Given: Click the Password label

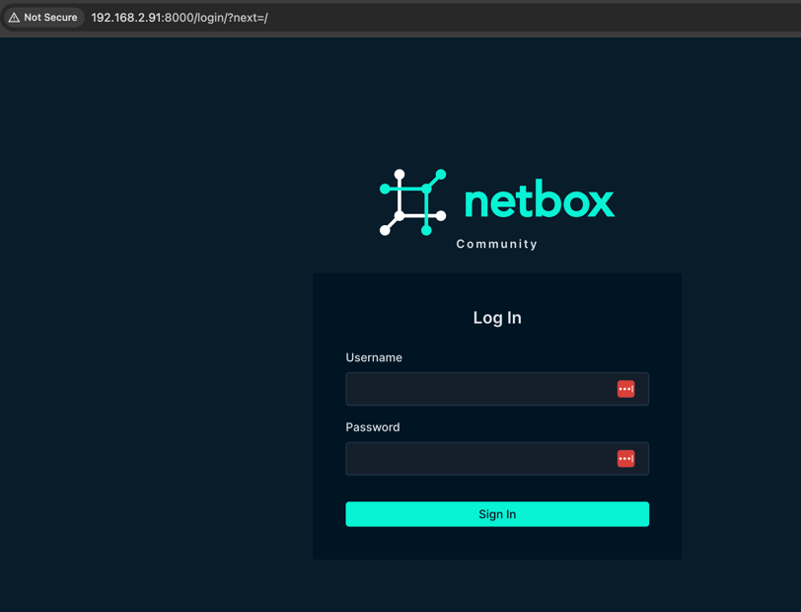Looking at the screenshot, I should coord(373,426).
